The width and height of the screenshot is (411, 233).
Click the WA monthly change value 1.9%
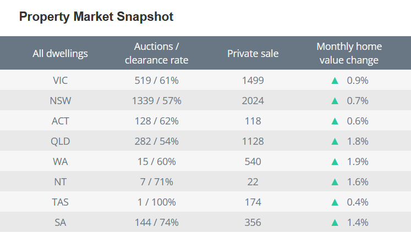(x=357, y=162)
